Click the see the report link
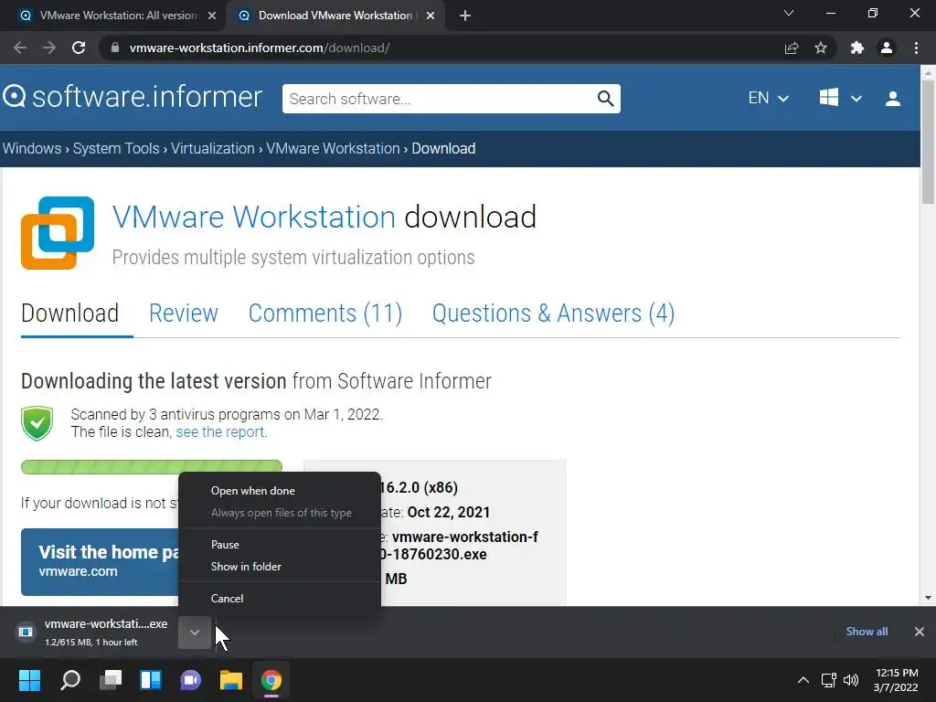The width and height of the screenshot is (936, 702). pyautogui.click(x=221, y=431)
